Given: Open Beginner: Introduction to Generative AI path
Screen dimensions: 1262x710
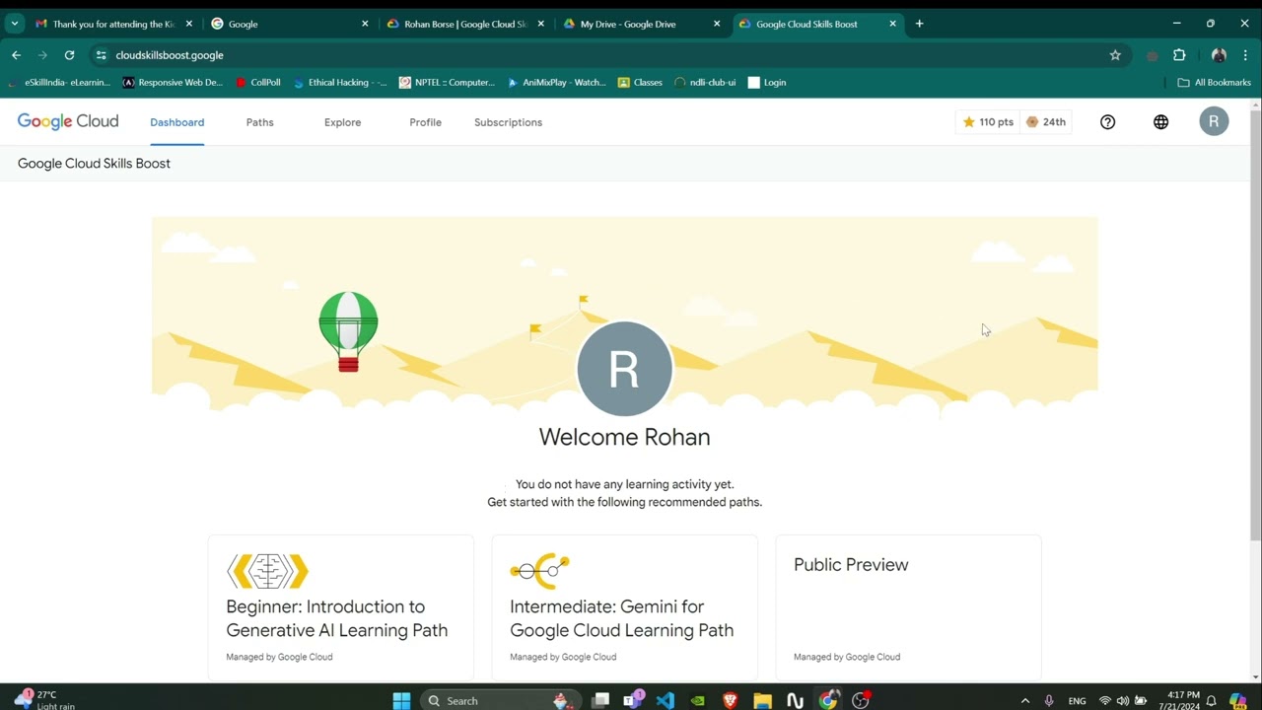Looking at the screenshot, I should pyautogui.click(x=341, y=607).
